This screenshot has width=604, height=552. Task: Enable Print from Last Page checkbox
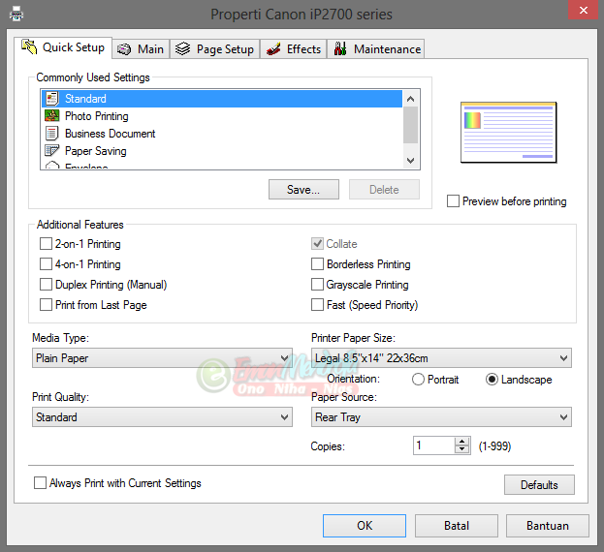(46, 305)
